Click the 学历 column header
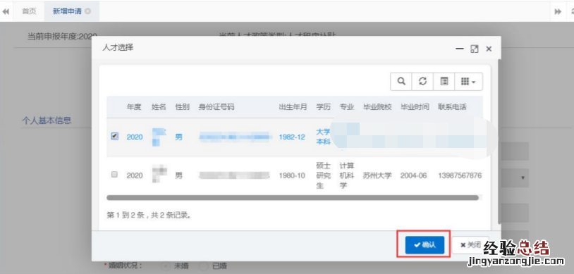Screen dimensions: 574x274 click(x=323, y=107)
